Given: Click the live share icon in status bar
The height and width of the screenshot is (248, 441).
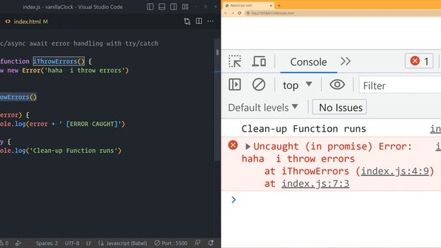Looking at the screenshot, I should 19,243.
